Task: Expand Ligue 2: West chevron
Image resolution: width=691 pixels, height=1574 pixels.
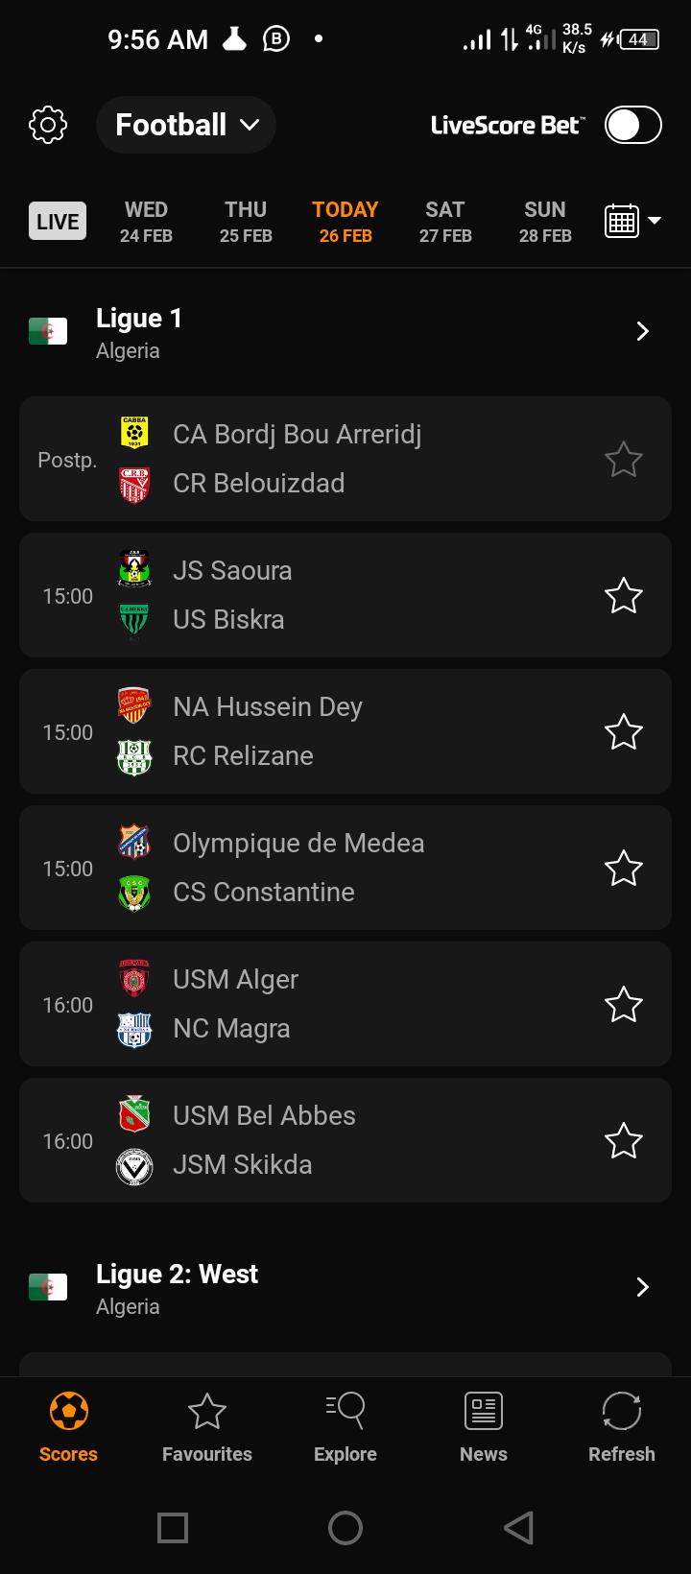Action: 642,1287
